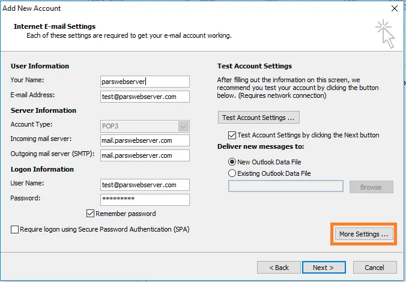
Task: Select New Outlook Data File option
Action: 232,161
